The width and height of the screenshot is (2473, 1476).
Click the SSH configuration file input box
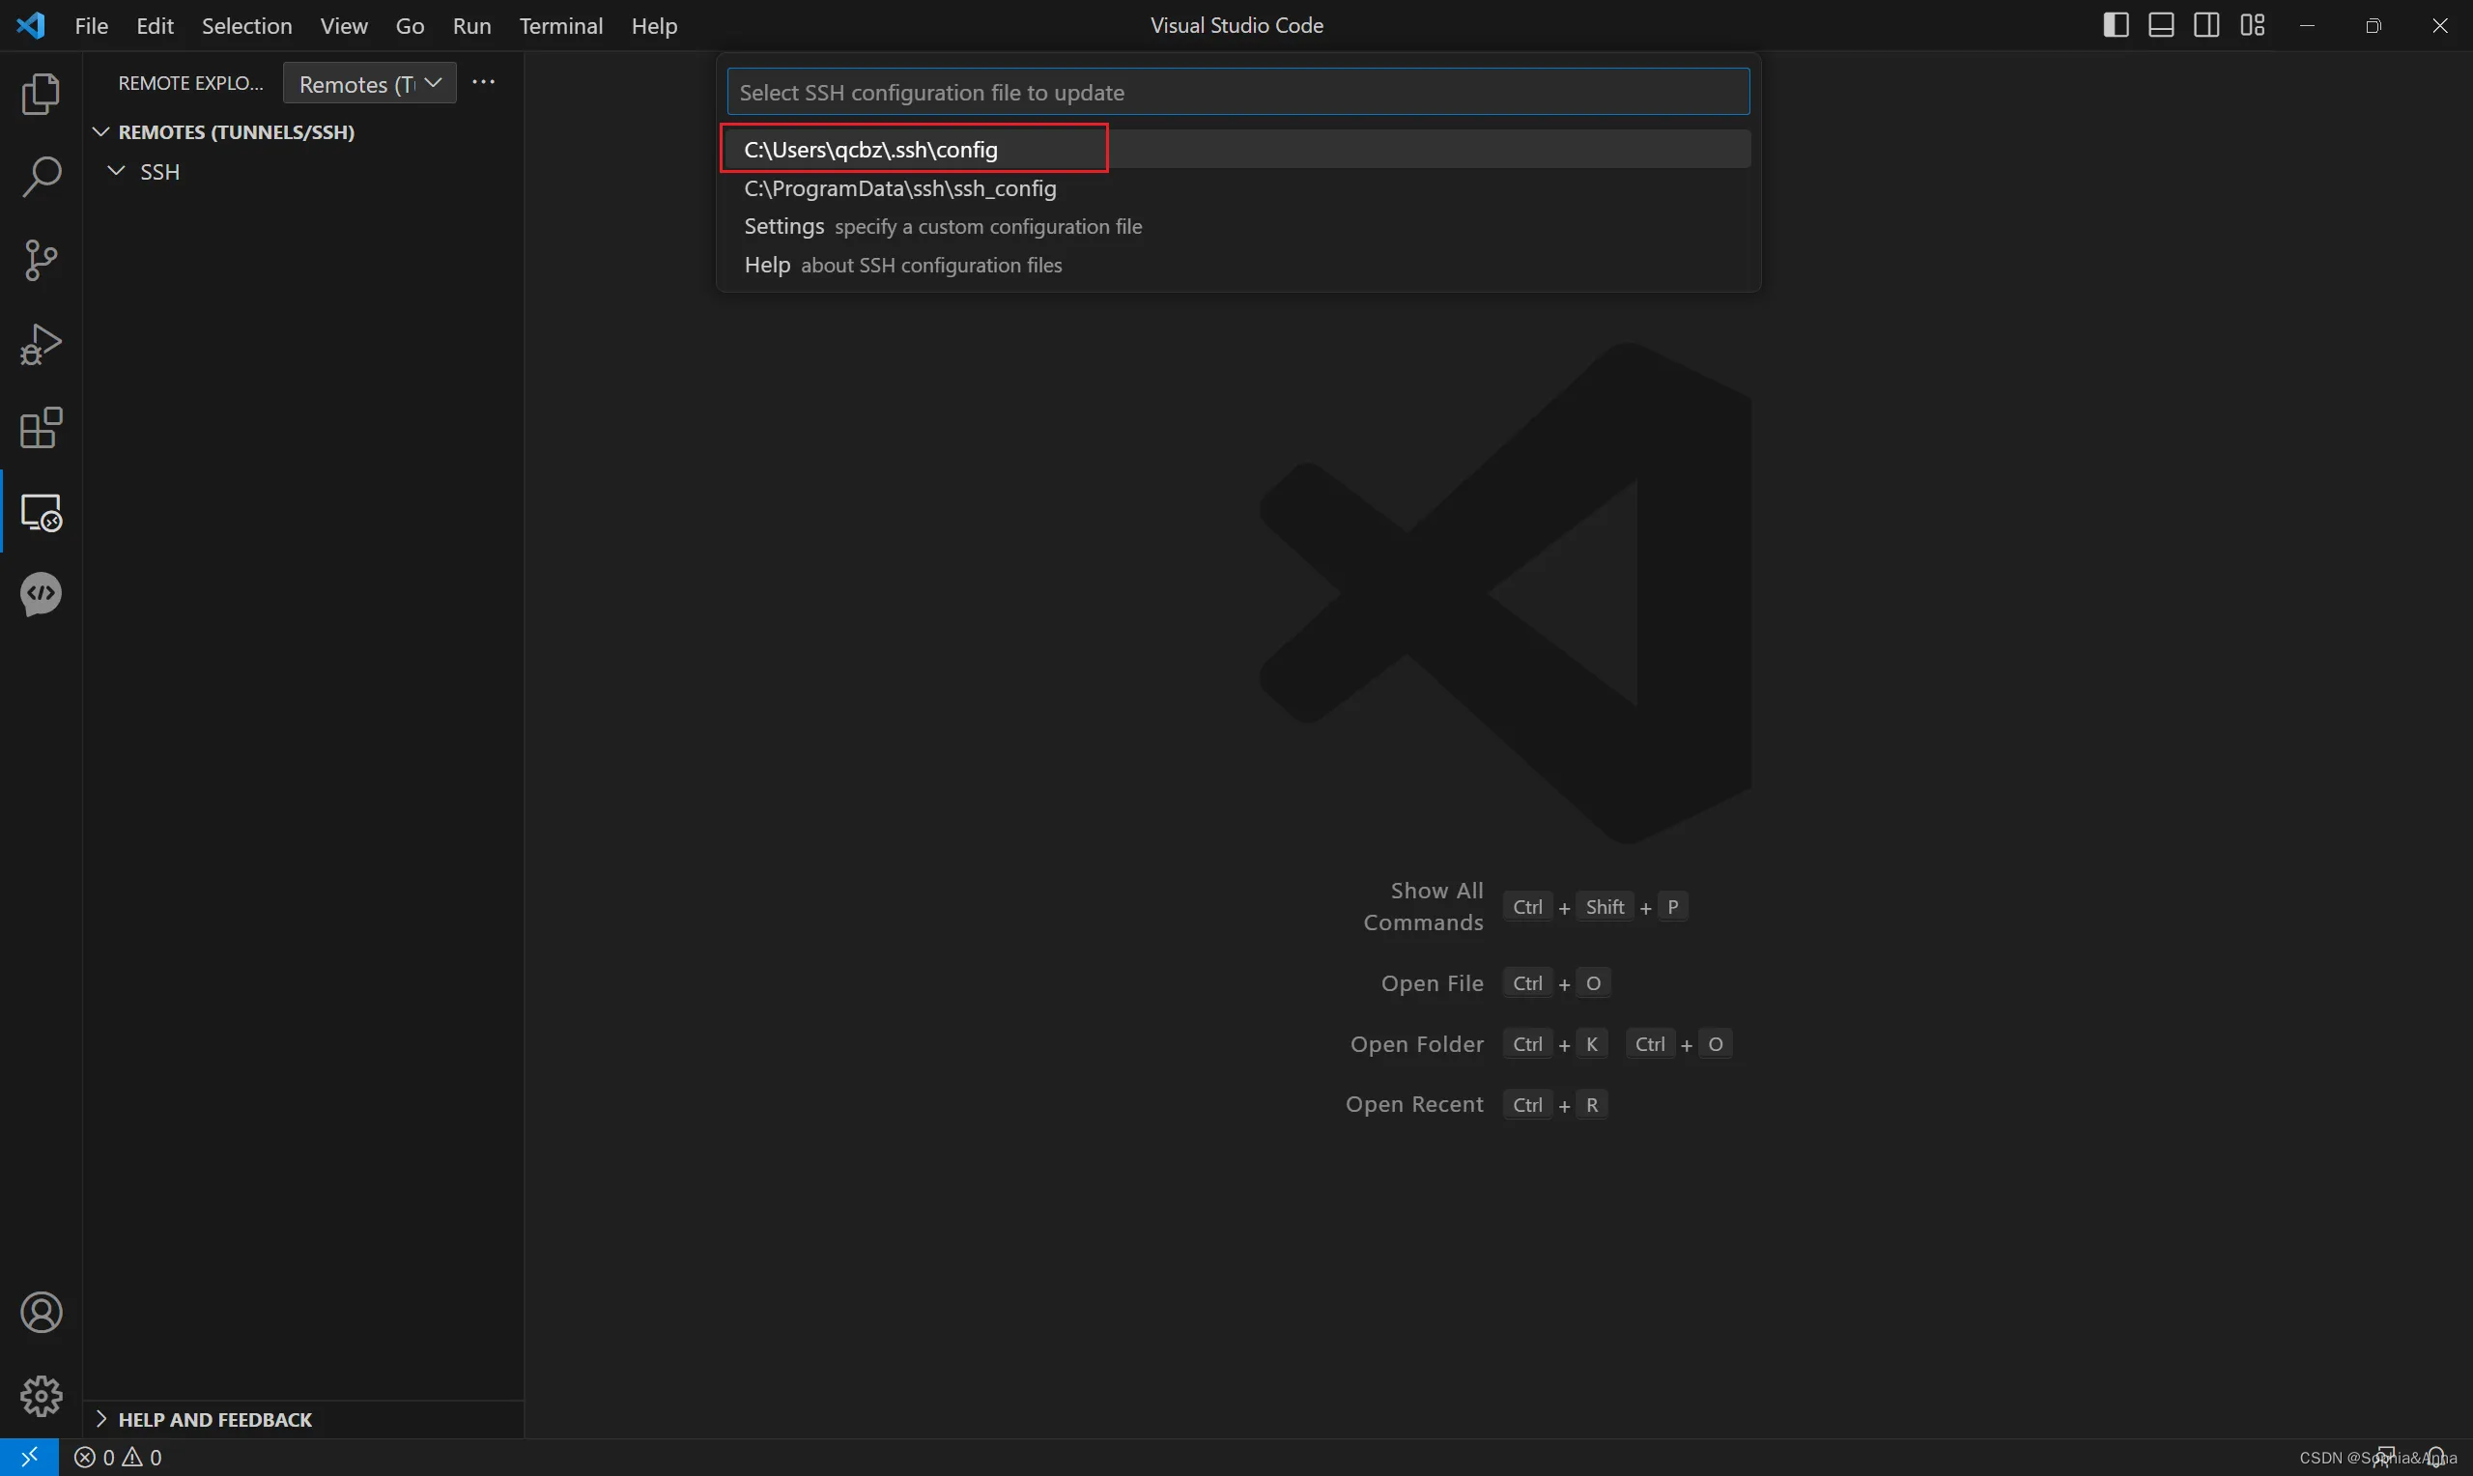(x=1237, y=92)
